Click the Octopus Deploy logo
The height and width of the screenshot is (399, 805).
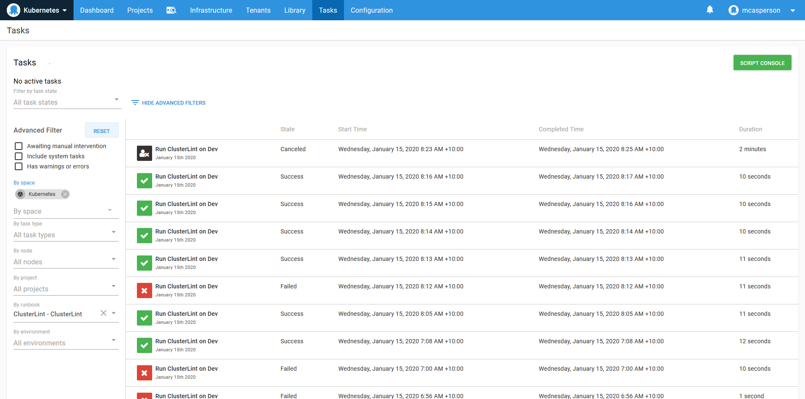click(x=13, y=10)
